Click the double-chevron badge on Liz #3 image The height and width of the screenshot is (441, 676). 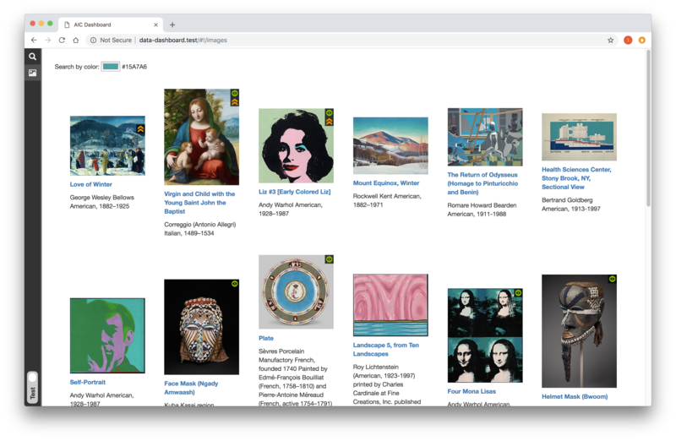[x=329, y=122]
